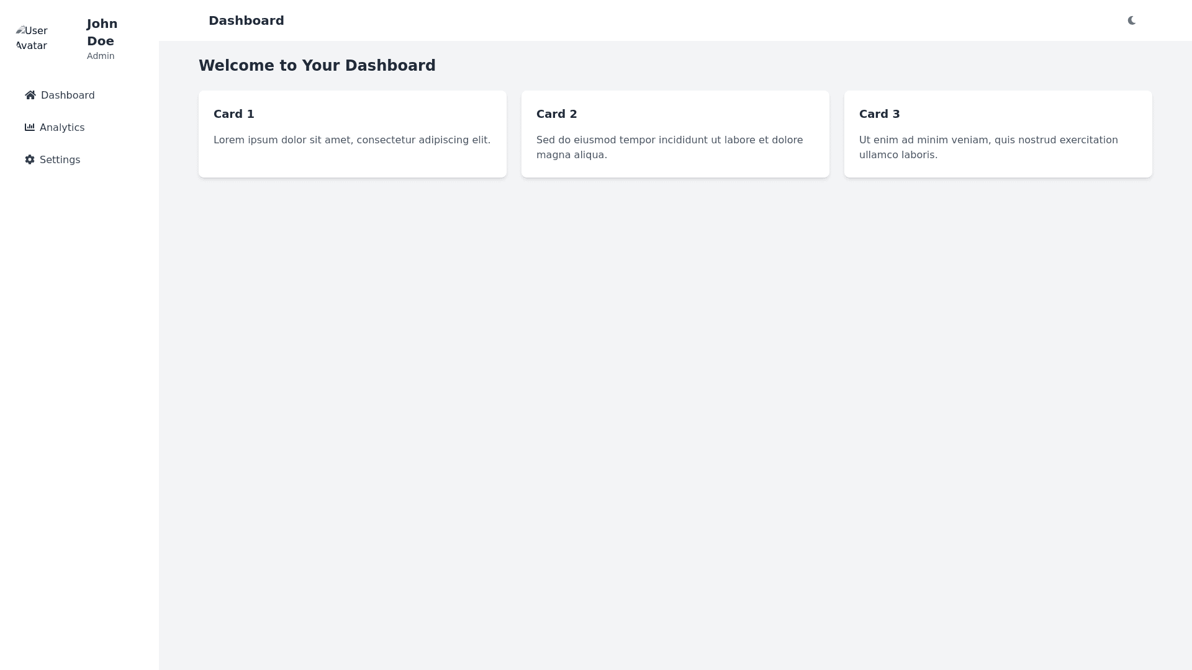Select the home icon beside Dashboard
Image resolution: width=1192 pixels, height=670 pixels.
(29, 95)
